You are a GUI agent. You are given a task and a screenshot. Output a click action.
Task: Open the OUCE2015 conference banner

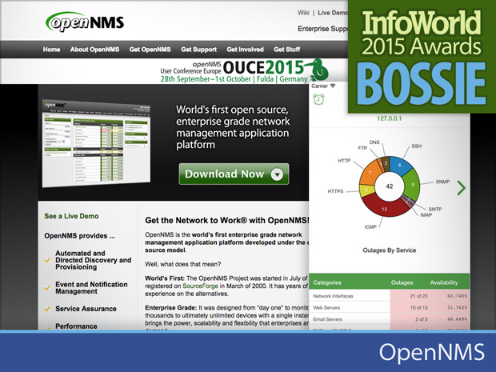point(243,71)
